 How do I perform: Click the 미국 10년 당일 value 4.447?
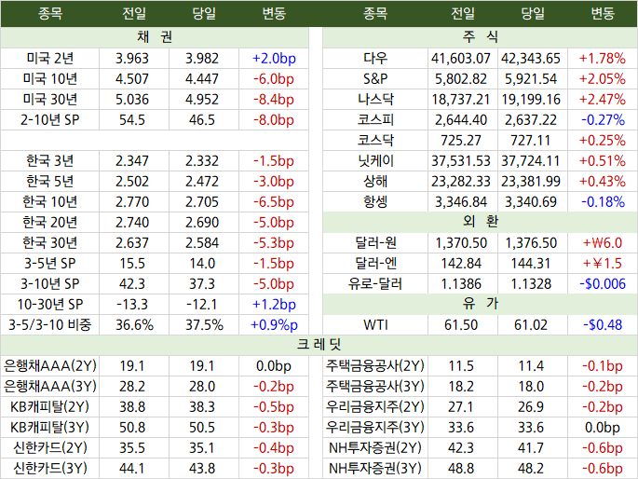[202, 79]
